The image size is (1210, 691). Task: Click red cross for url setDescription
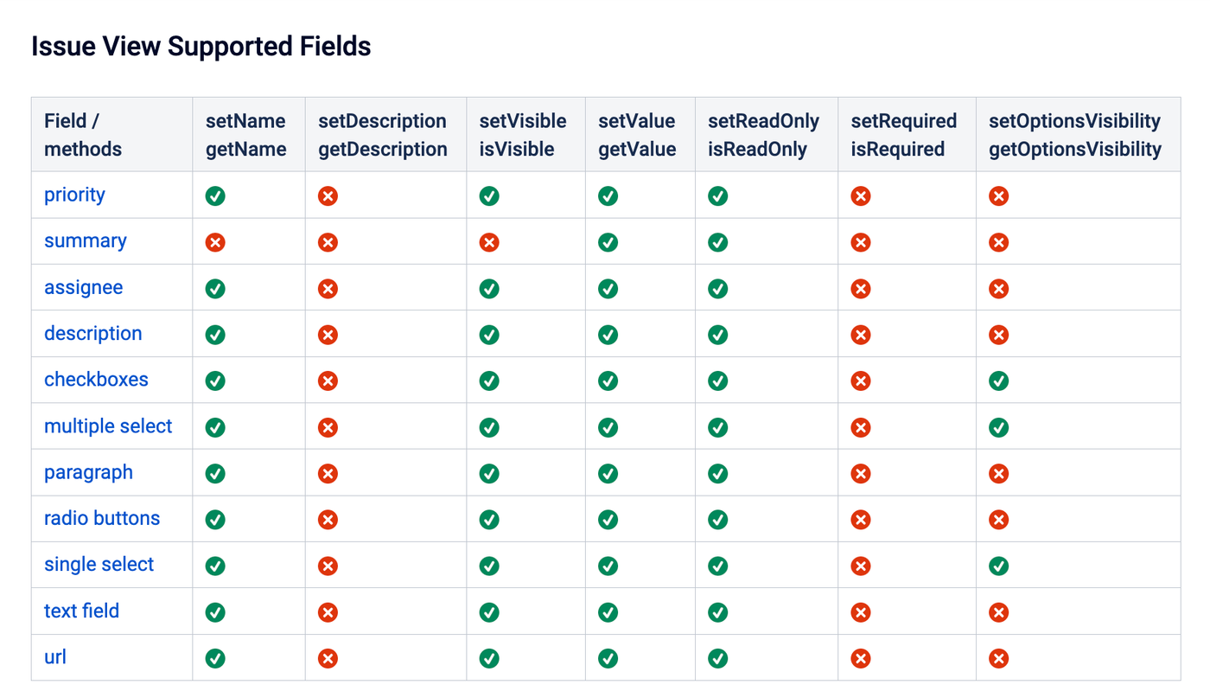(x=328, y=659)
